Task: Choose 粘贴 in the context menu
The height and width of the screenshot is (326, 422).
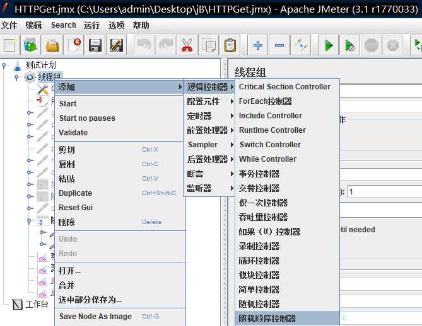Action: [120, 179]
